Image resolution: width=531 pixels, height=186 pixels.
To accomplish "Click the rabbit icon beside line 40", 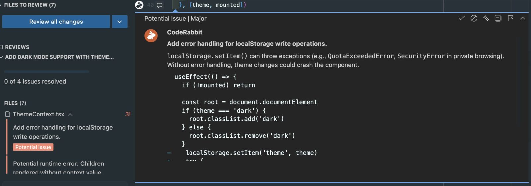I will [139, 5].
